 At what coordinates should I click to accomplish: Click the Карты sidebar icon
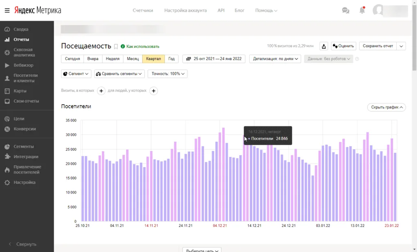click(7, 91)
